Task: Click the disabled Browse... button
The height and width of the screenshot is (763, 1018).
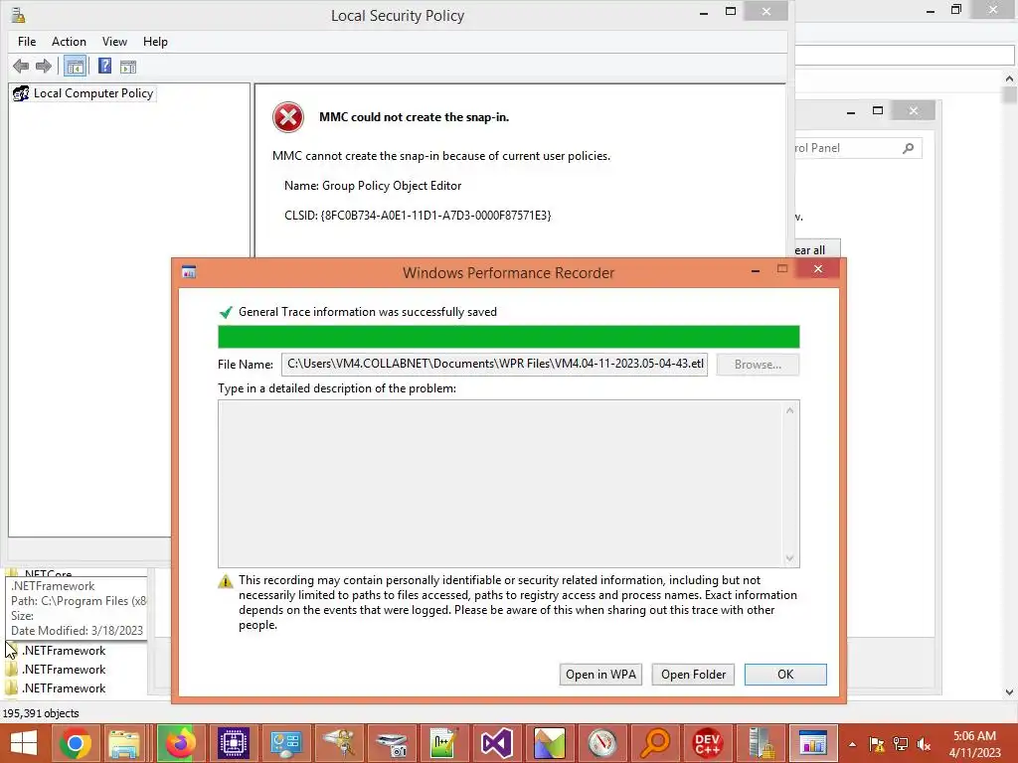Action: [x=758, y=365]
